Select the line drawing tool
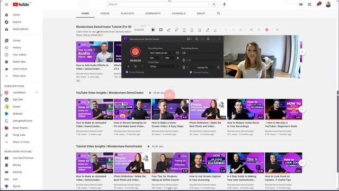 [215, 30]
